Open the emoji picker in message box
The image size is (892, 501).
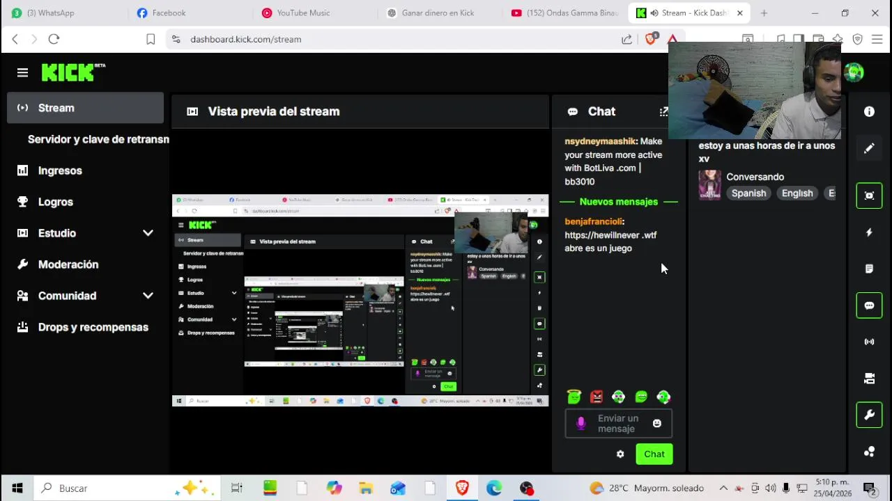click(656, 423)
